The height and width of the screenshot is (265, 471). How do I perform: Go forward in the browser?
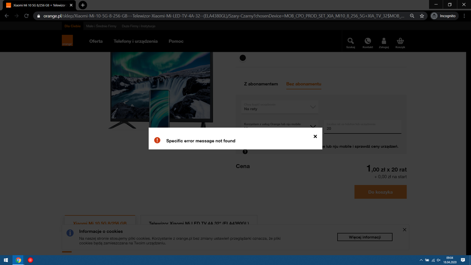(x=17, y=16)
